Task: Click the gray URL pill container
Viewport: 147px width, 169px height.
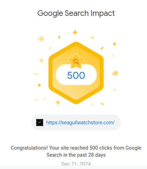Action: (x=76, y=123)
